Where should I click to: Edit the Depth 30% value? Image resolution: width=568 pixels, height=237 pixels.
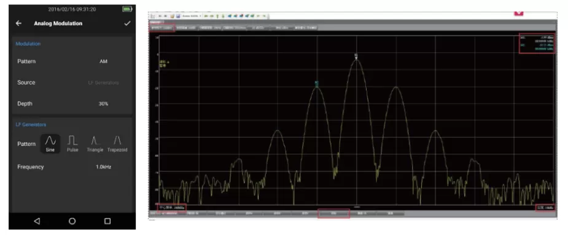72,103
